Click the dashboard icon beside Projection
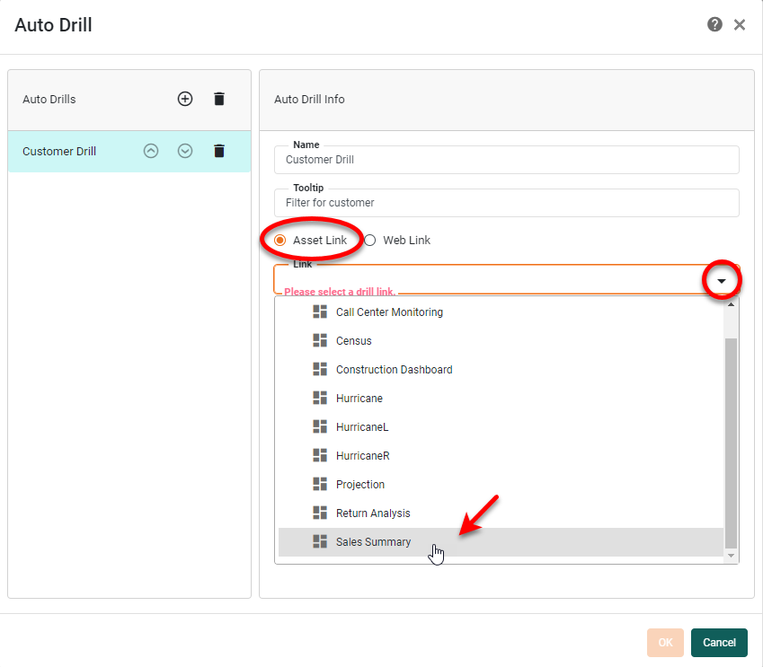The image size is (763, 667). pos(319,484)
